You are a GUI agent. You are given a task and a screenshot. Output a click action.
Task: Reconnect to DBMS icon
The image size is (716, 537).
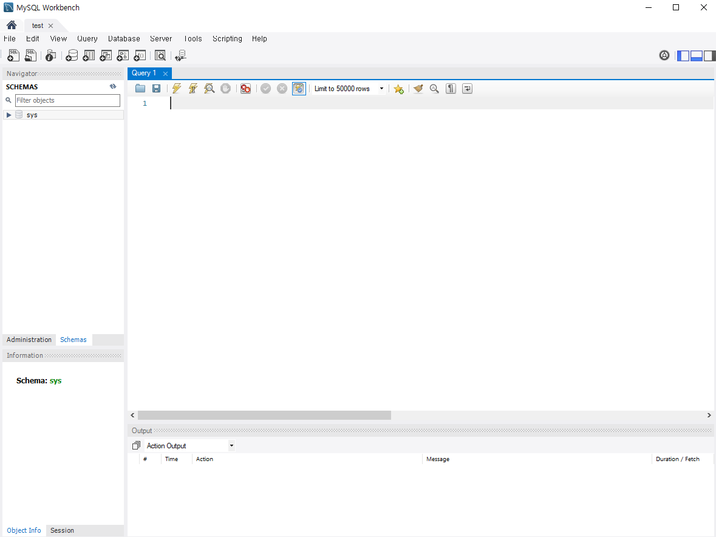coord(180,55)
